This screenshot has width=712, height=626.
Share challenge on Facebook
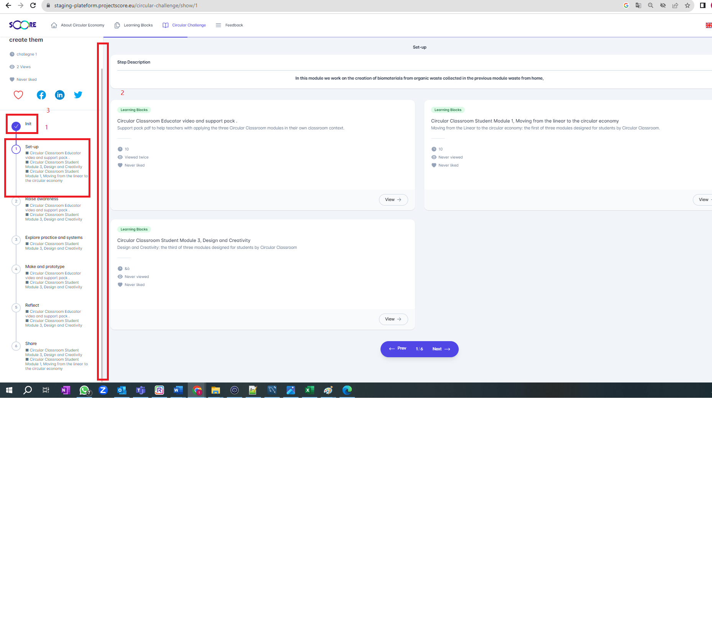point(41,95)
